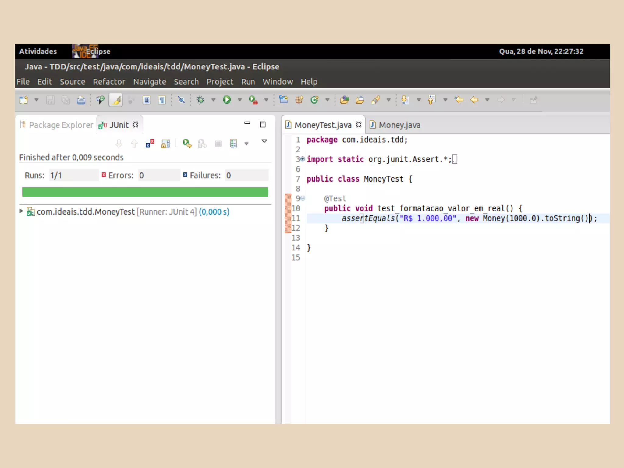The image size is (624, 468).
Task: Click the green JUnit progress bar
Action: tap(145, 192)
